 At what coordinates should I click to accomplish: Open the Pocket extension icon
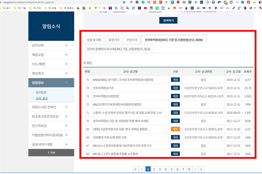(x=149, y=2)
